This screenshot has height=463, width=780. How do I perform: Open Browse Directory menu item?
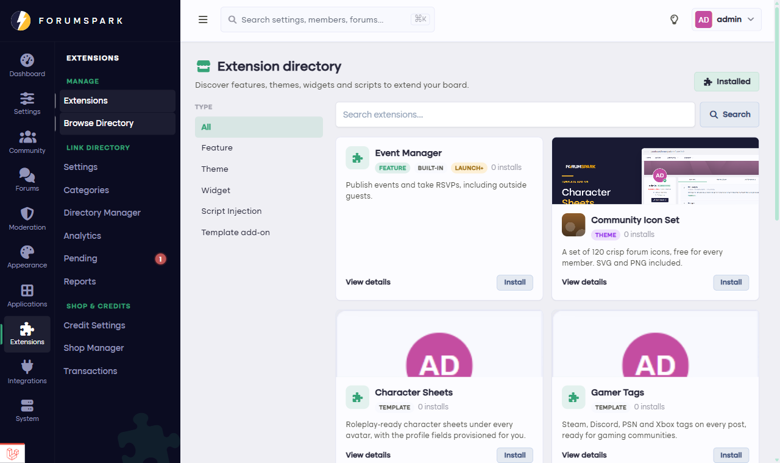[x=118, y=123]
